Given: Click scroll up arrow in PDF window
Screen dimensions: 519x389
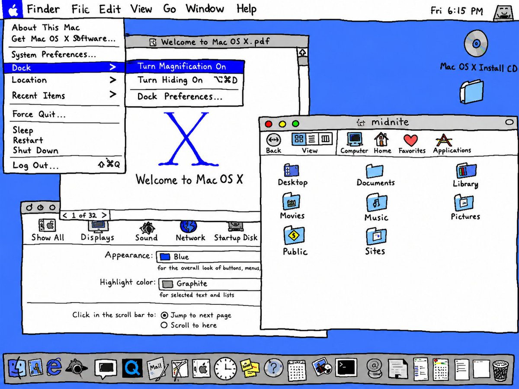Looking at the screenshot, I should tap(303, 52).
